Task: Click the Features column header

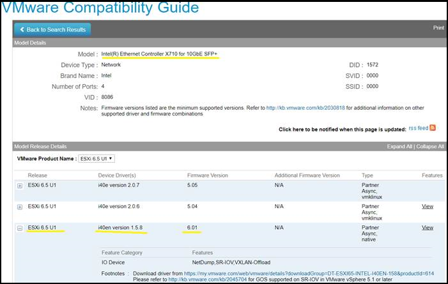Action: [432, 176]
